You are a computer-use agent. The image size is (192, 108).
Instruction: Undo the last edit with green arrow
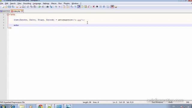pos(39,7)
